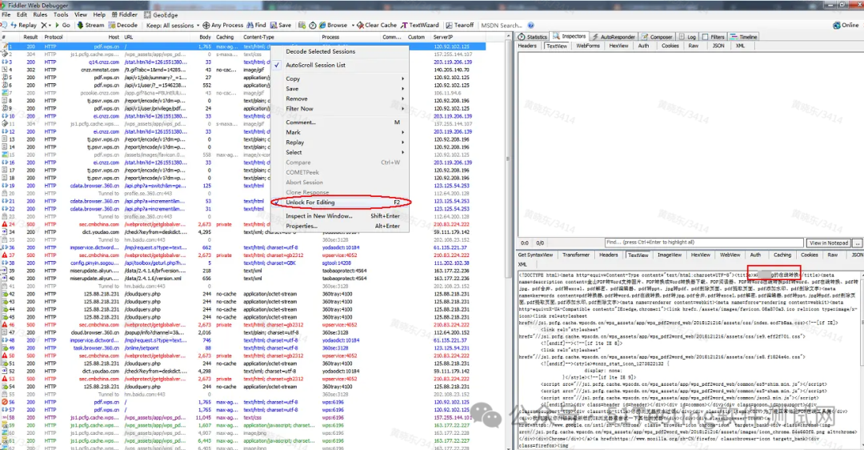Switch response inspector to Transformer tab
Image resolution: width=864 pixels, height=450 pixels.
(576, 255)
